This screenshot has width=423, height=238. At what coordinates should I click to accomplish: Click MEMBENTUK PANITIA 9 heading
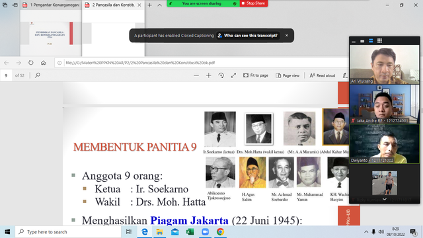[135, 147]
